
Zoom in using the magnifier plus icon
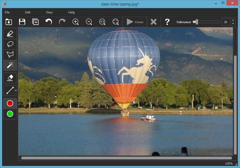click(75, 22)
